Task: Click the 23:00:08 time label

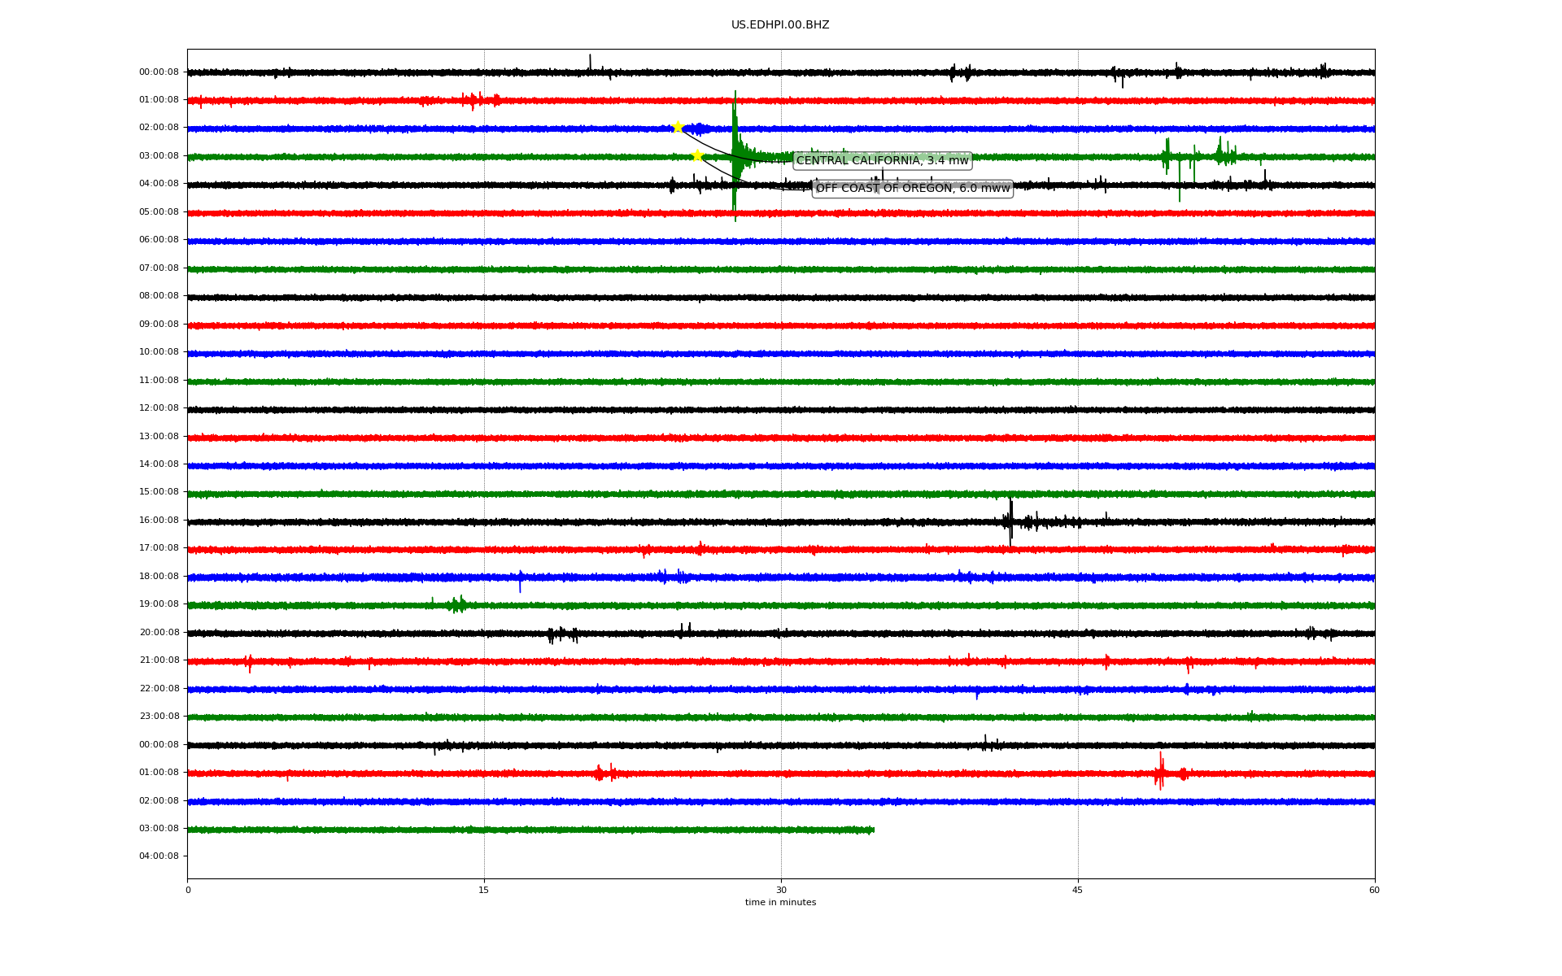Action: tap(159, 717)
